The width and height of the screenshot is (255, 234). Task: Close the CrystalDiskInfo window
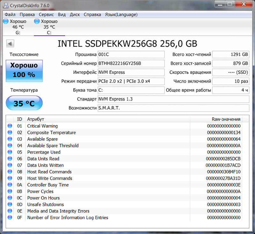pos(244,4)
